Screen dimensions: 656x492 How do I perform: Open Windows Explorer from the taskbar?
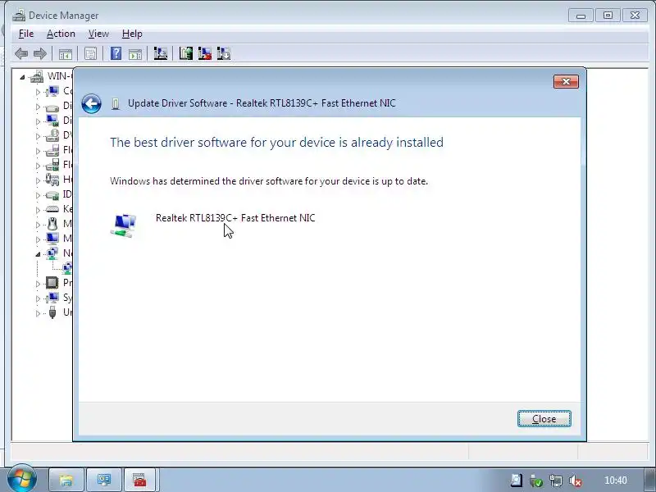[x=66, y=480]
